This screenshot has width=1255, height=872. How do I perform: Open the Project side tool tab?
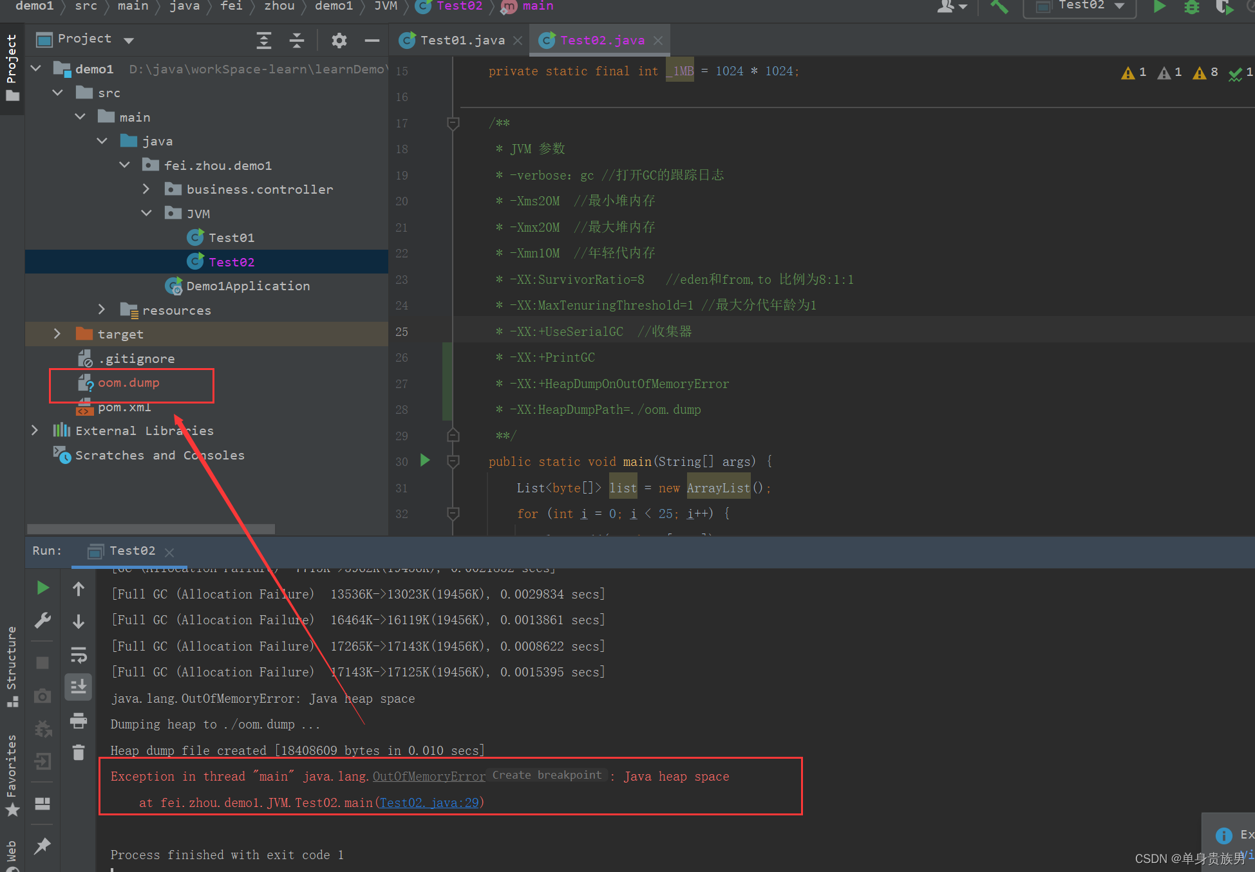click(x=12, y=68)
